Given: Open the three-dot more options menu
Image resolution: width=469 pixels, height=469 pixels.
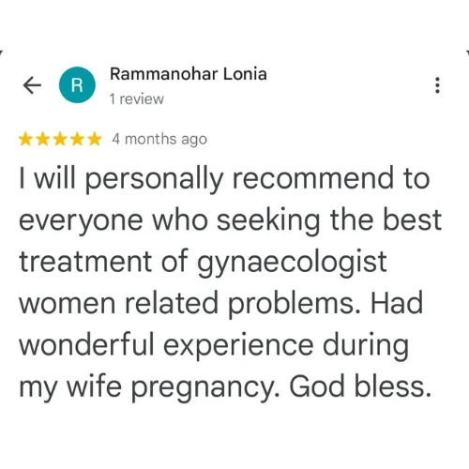Looking at the screenshot, I should coord(437,85).
